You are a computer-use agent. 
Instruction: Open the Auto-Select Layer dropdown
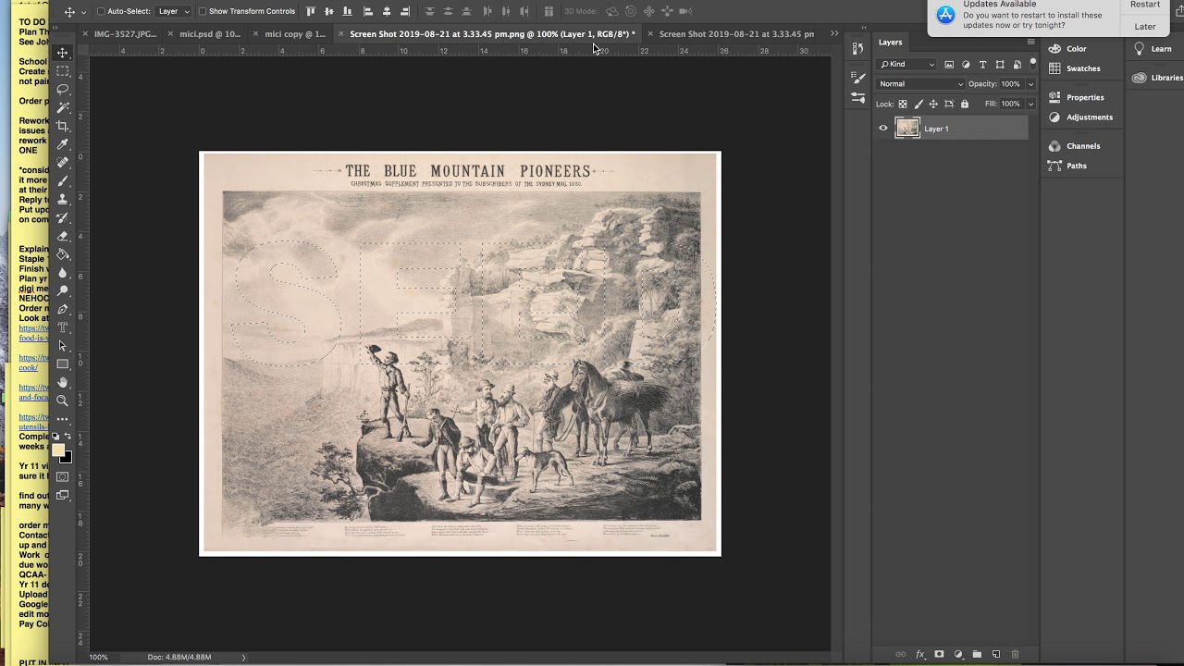(x=173, y=11)
